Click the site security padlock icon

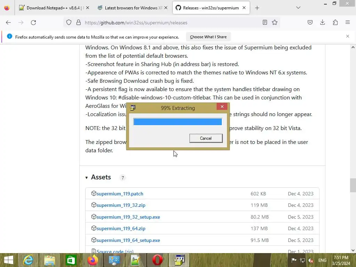click(79, 23)
